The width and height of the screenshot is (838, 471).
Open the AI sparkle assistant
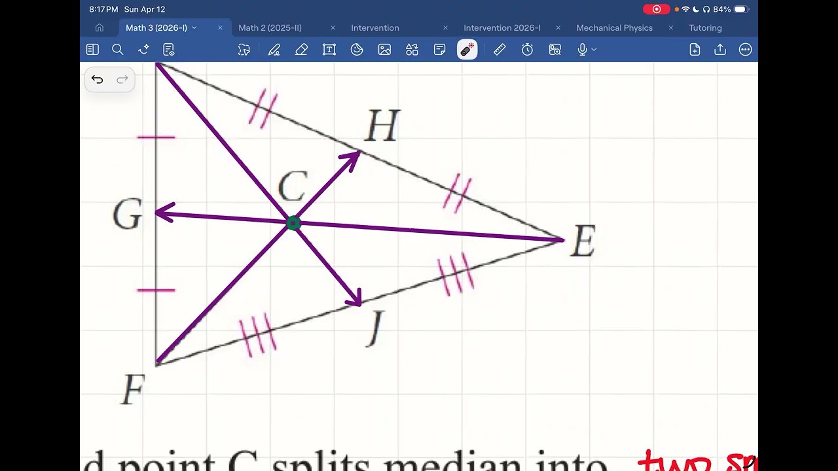144,50
